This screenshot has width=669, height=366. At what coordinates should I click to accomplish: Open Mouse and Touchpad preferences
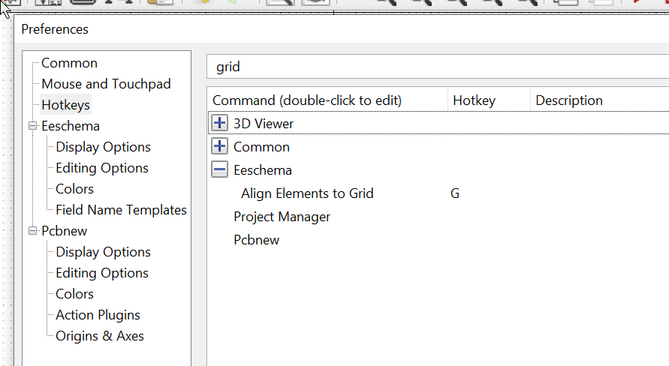click(x=106, y=84)
